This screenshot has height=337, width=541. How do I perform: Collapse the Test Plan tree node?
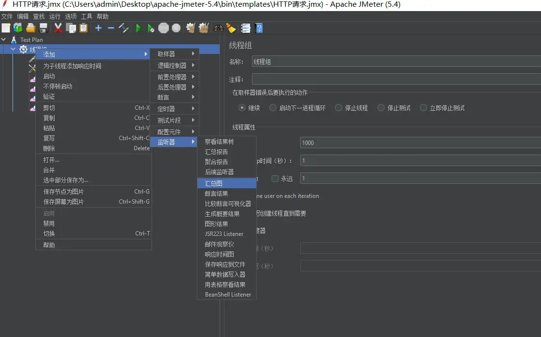coord(4,40)
